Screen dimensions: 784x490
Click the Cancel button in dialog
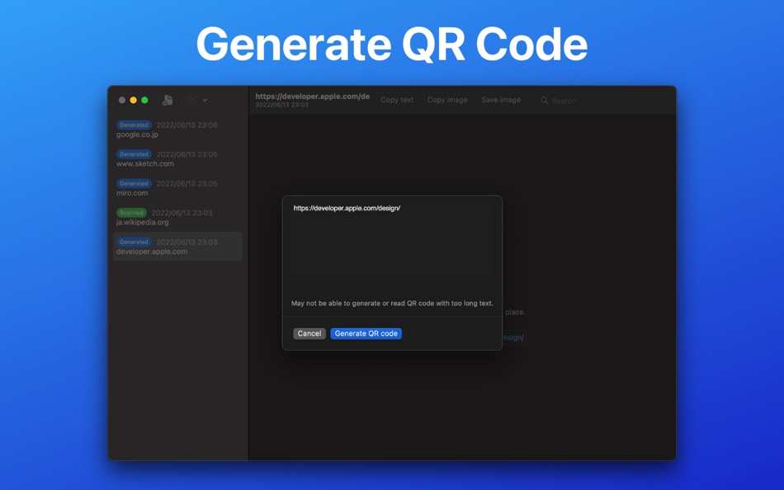309,333
